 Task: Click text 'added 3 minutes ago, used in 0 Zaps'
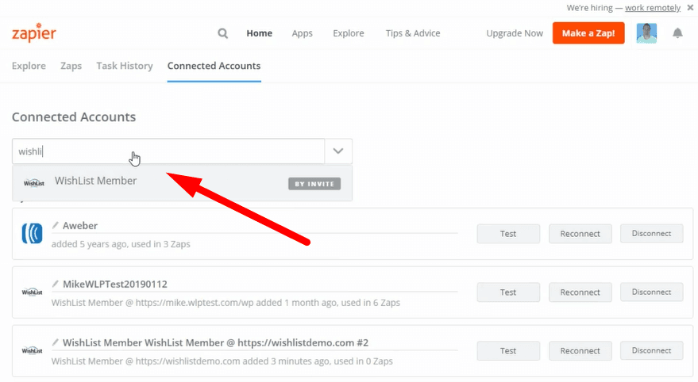318,361
